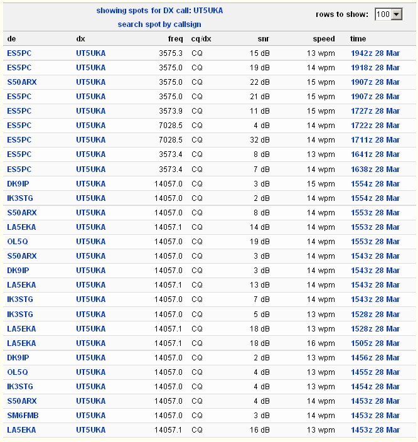This screenshot has width=418, height=442.
Task: Click the 1711z 28 Mar time link
Action: [x=375, y=140]
